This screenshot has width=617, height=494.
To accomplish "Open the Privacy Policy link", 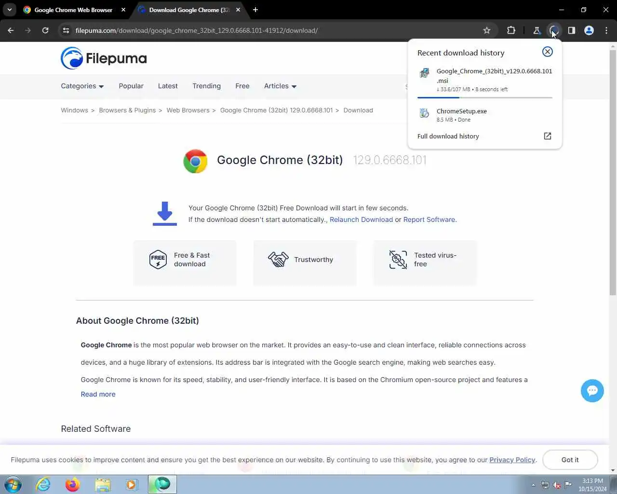I will (x=512, y=460).
